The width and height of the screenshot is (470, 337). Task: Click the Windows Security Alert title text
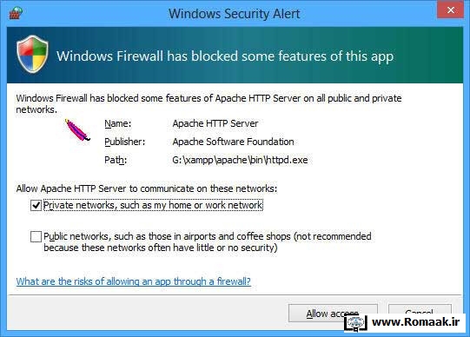point(234,14)
